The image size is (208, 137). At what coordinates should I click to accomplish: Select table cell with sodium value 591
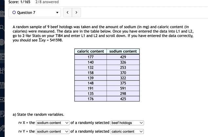tap(123, 88)
